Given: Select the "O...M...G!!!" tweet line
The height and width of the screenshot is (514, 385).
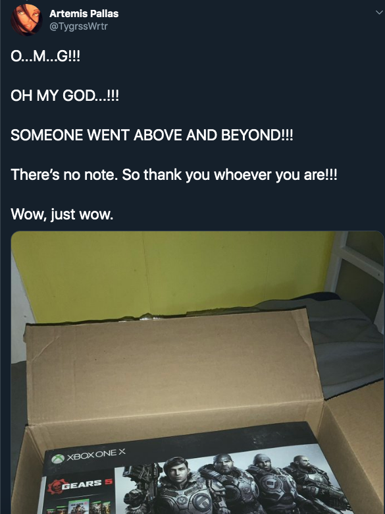Looking at the screenshot, I should click(x=45, y=57).
